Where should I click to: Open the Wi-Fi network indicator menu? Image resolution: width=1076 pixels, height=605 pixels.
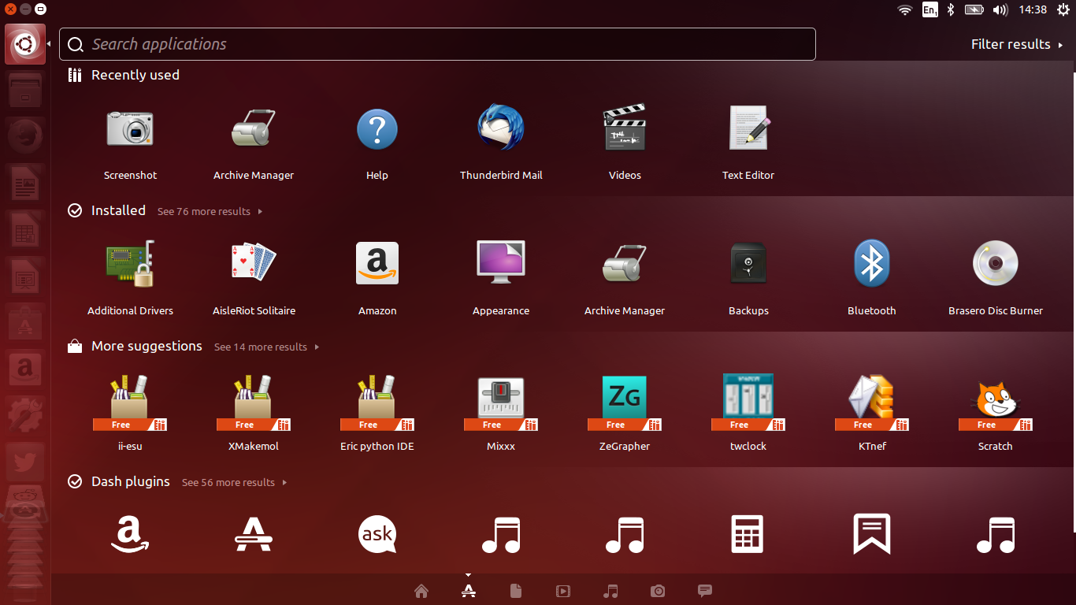pyautogui.click(x=905, y=9)
